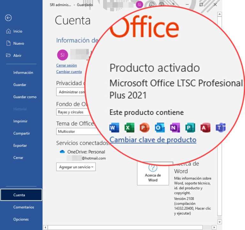
Task: Click the Access app icon
Action: [205, 128]
